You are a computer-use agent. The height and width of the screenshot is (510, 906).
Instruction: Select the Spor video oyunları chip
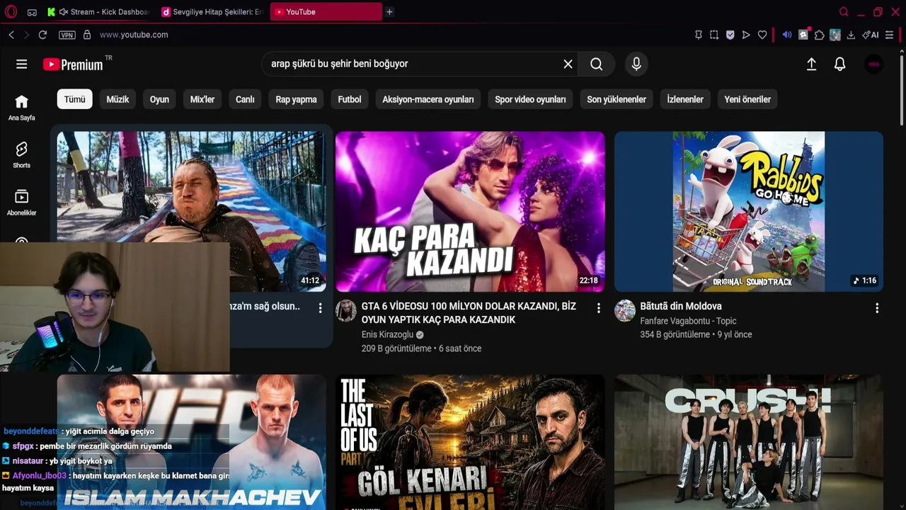(530, 99)
